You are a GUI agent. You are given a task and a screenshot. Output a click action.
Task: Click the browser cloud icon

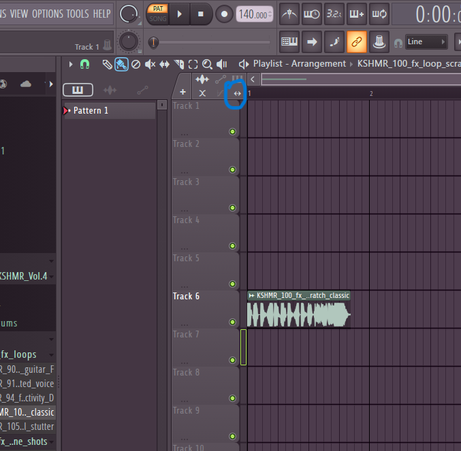26,84
